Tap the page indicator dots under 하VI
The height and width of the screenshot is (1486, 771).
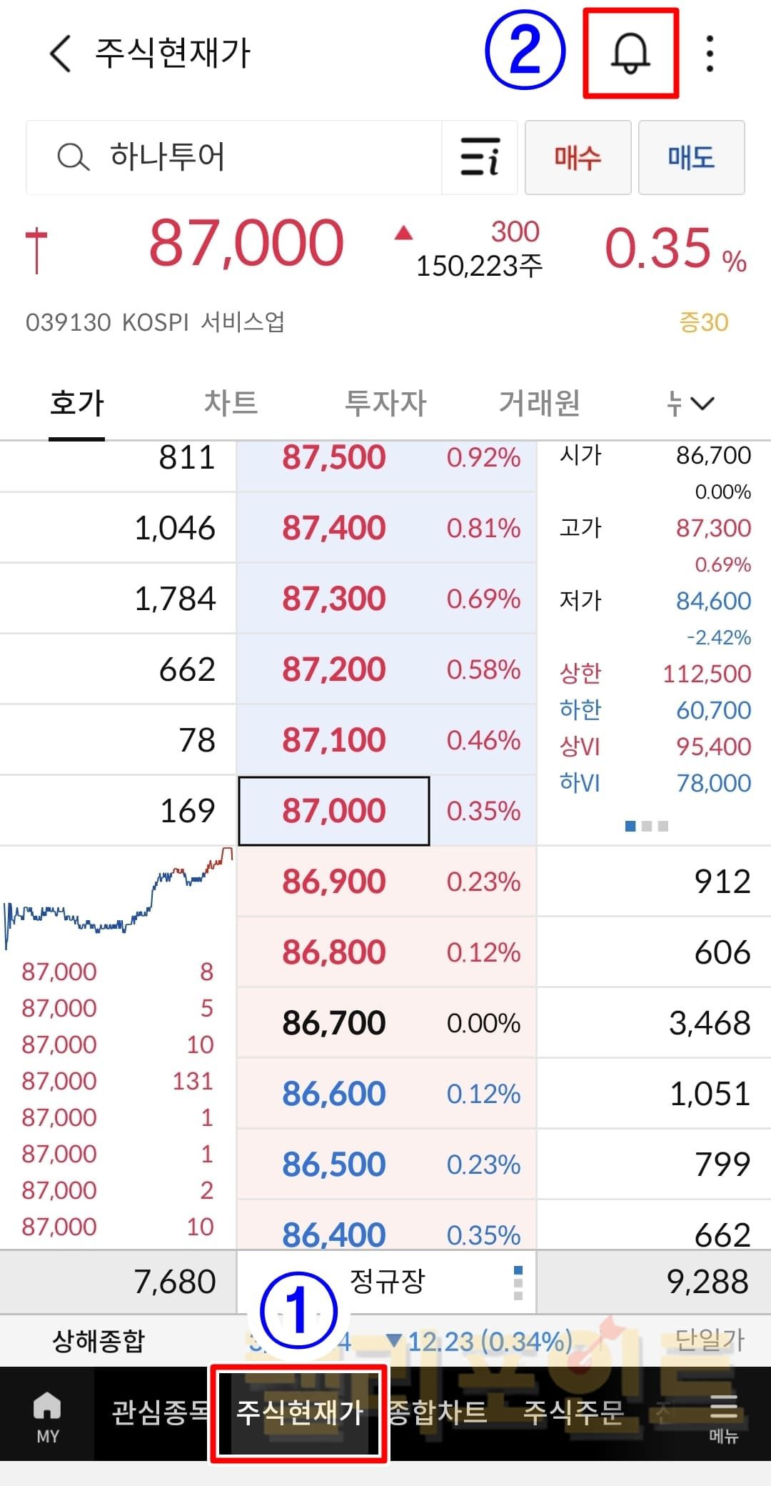pyautogui.click(x=646, y=827)
